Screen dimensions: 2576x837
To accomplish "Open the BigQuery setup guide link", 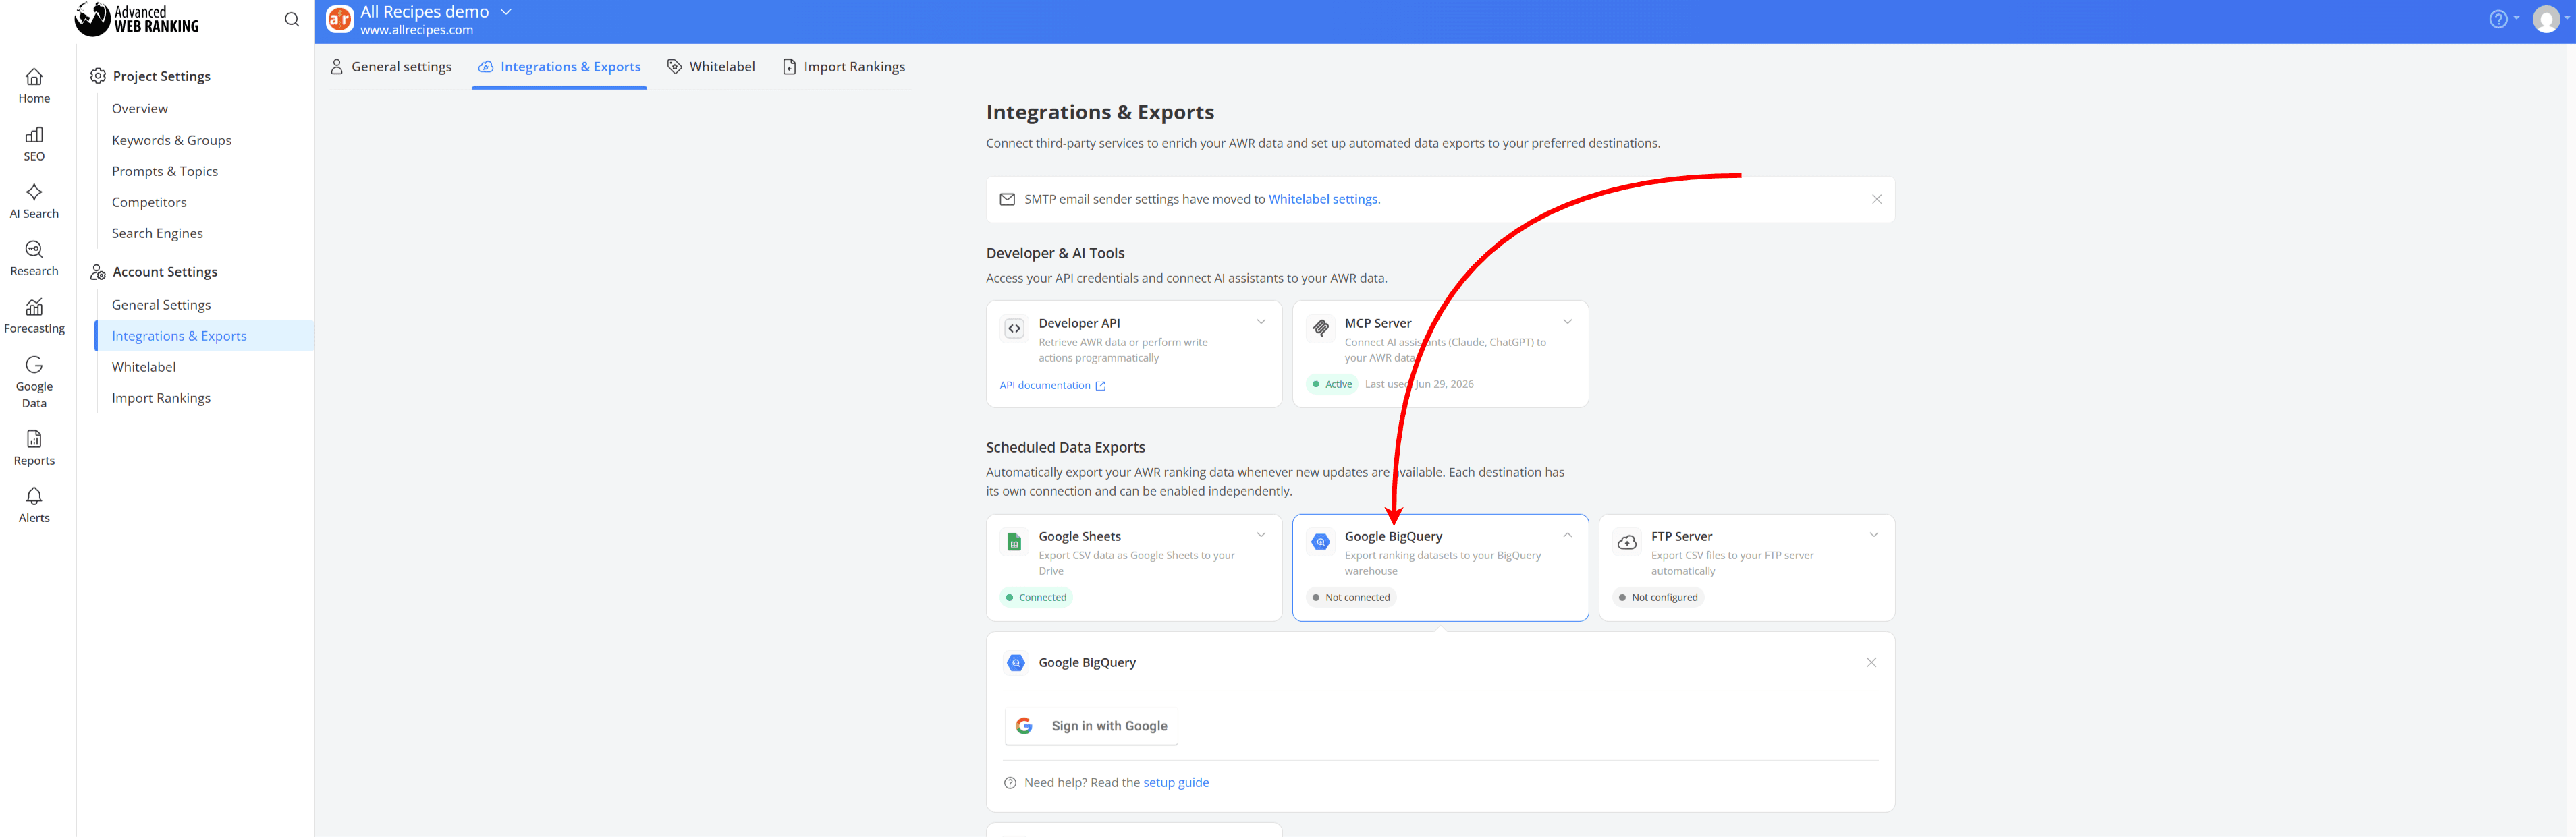I will click(1176, 783).
